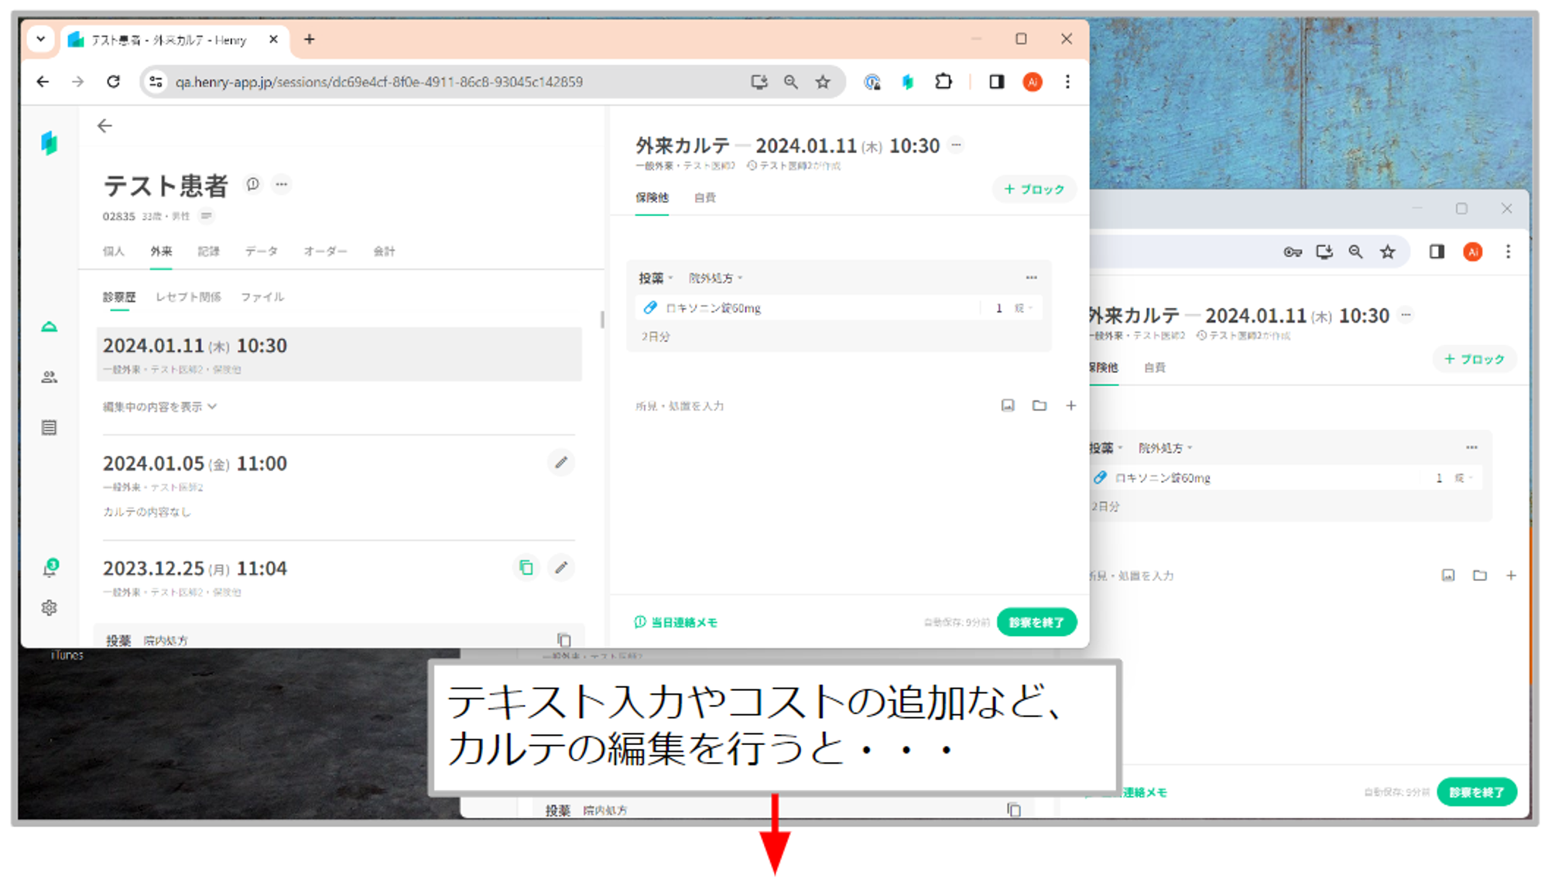This screenshot has height=882, width=1548.
Task: Click pencil edit icon for 2024.01.05 visit
Action: 561,463
